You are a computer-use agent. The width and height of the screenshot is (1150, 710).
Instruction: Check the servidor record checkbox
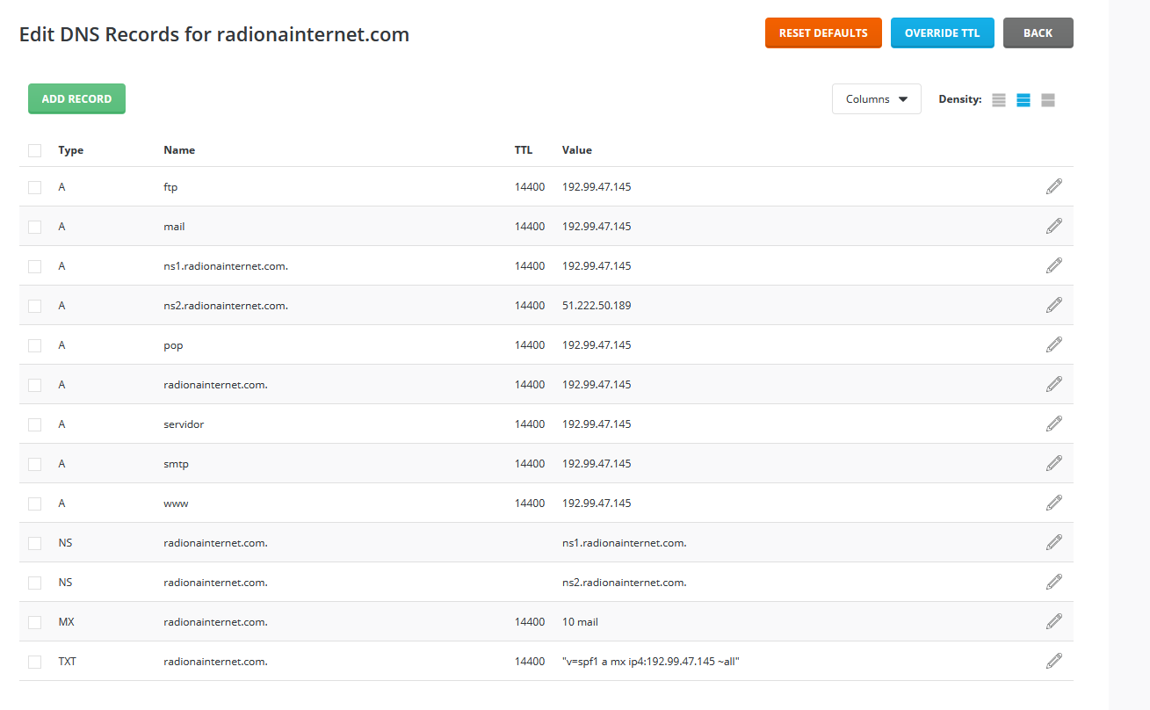click(35, 424)
